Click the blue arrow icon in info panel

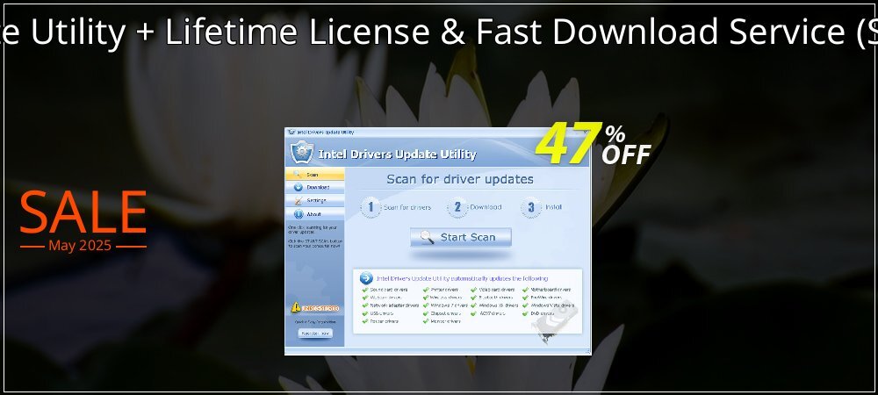[366, 278]
